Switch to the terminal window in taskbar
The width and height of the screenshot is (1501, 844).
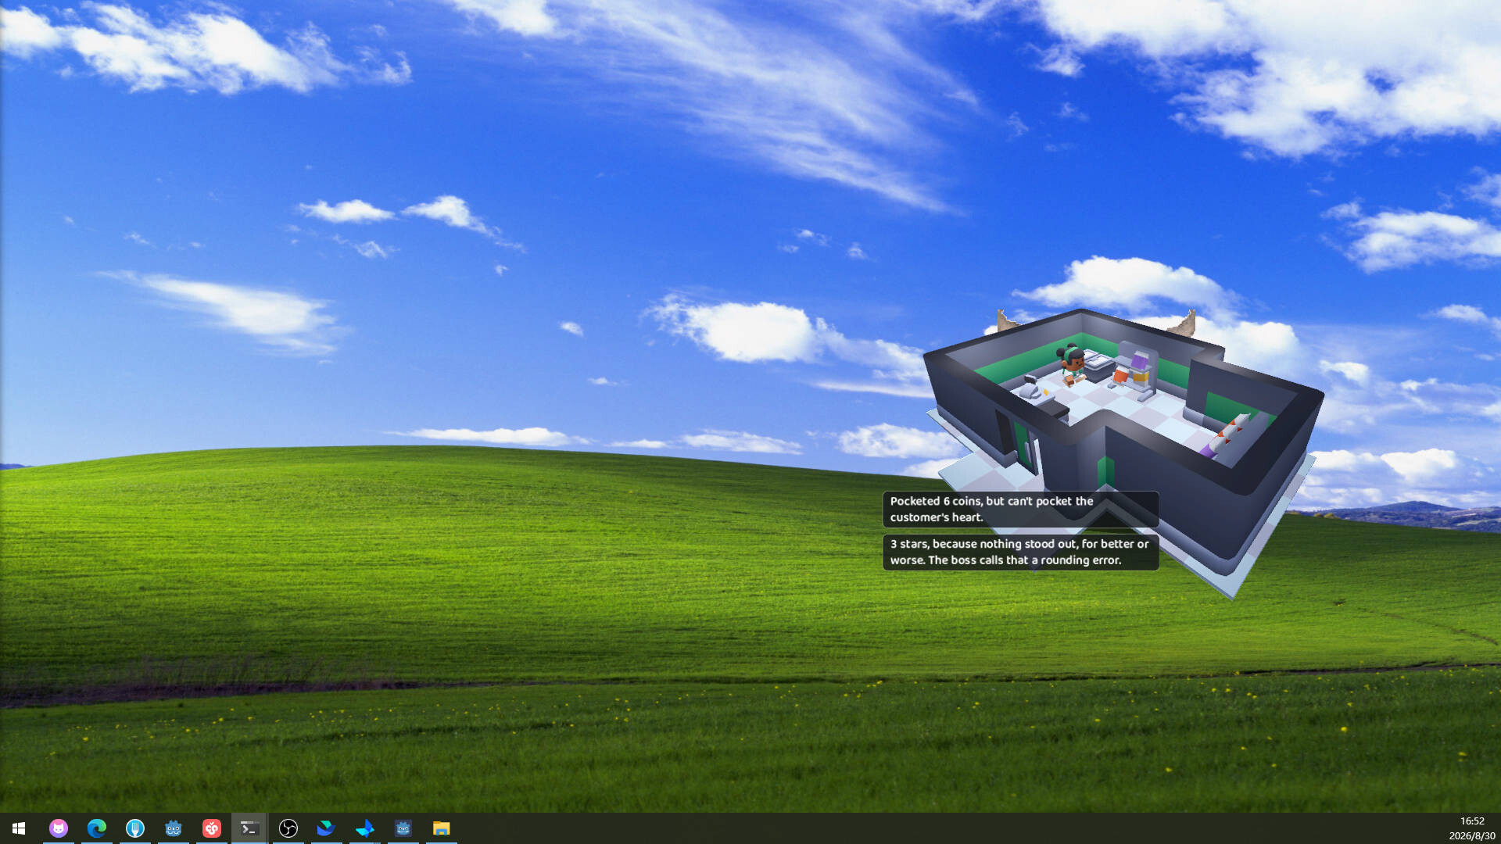pos(249,828)
